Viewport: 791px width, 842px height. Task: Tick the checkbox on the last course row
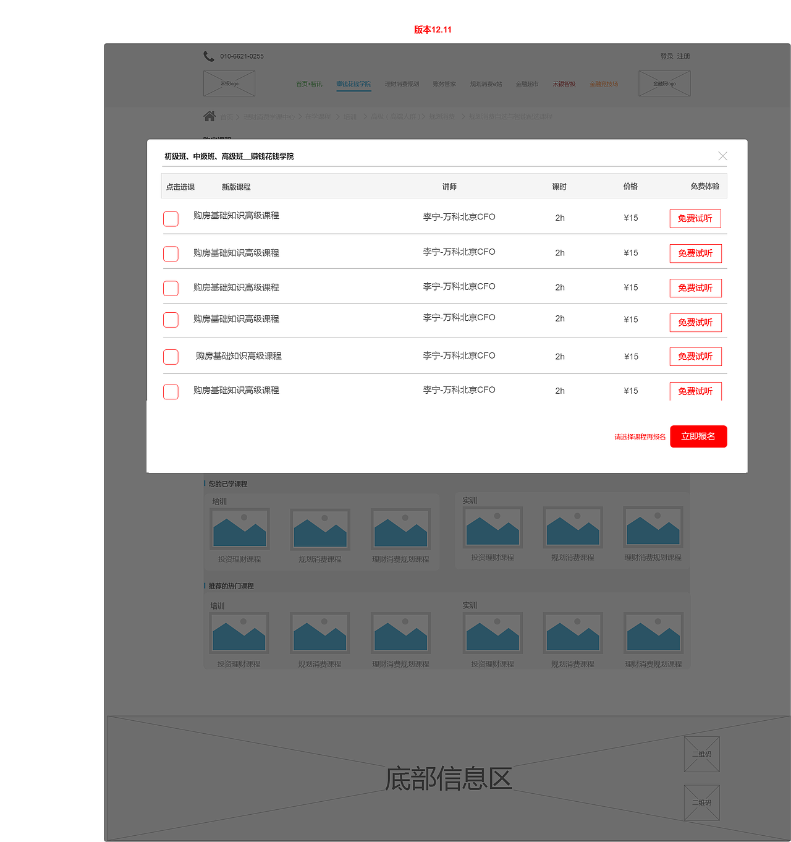pos(171,392)
